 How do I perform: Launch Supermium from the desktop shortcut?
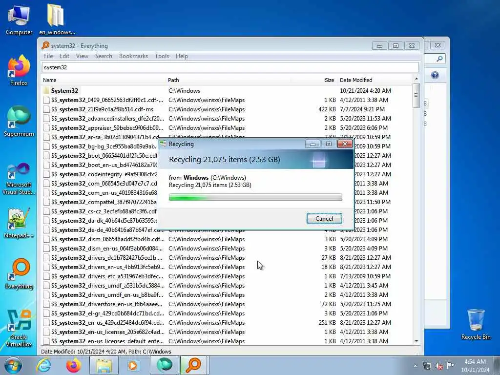pyautogui.click(x=19, y=121)
